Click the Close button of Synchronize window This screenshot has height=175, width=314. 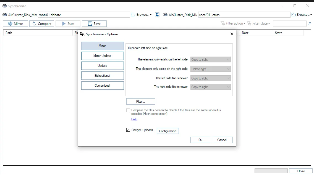coord(301,171)
